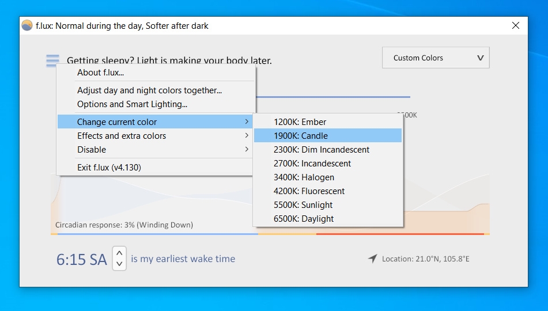This screenshot has width=548, height=311.
Task: Click the location arrow icon
Action: pyautogui.click(x=373, y=259)
